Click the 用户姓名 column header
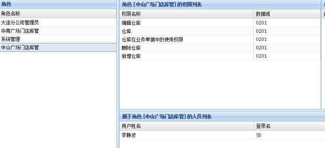 [187, 126]
